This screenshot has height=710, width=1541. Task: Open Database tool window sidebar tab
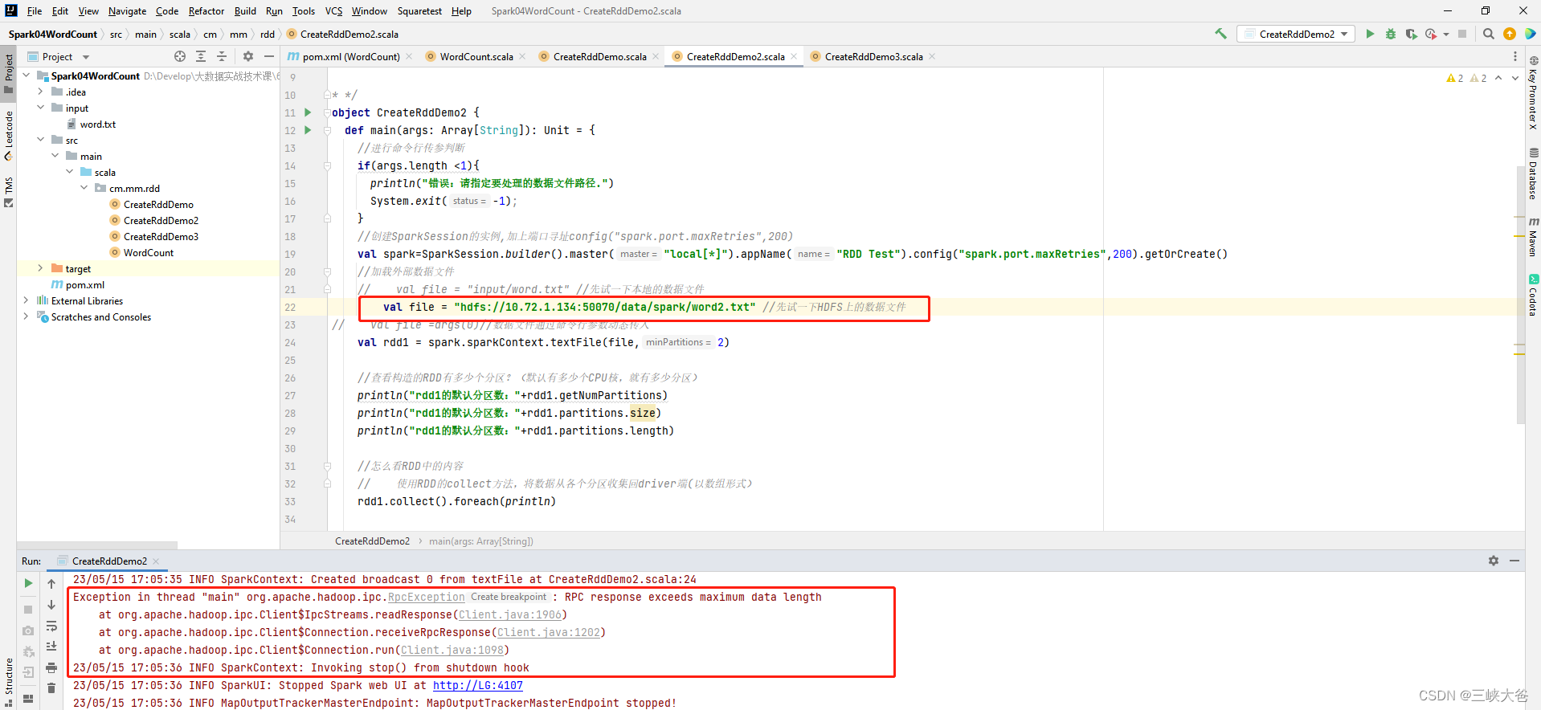tap(1533, 173)
